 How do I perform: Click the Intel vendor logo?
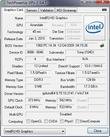(x=94, y=28)
